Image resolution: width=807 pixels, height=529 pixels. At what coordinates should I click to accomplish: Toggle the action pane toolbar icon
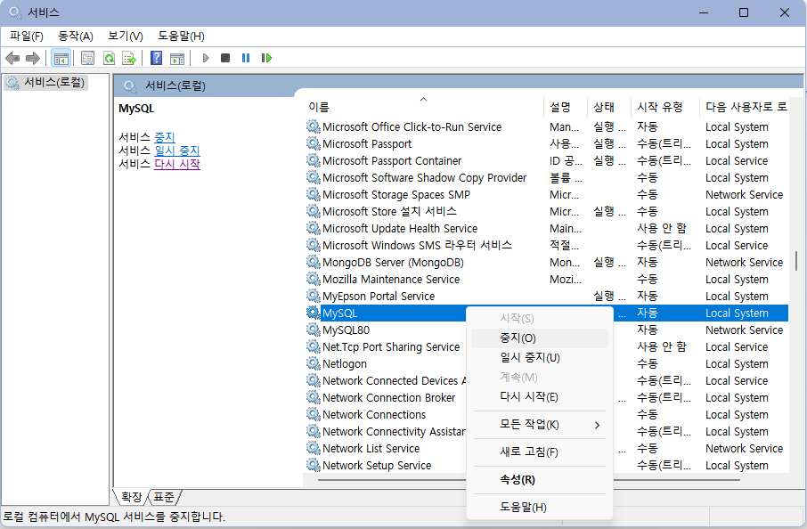(x=177, y=58)
